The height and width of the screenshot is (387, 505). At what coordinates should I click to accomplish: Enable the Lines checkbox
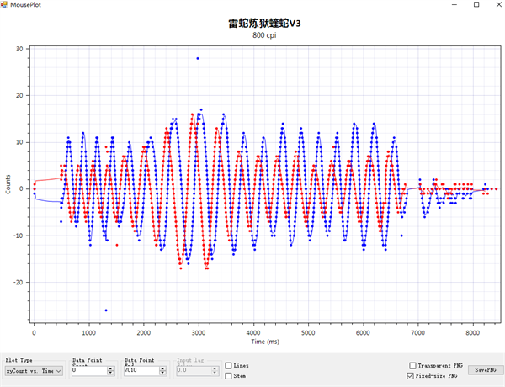(x=229, y=365)
